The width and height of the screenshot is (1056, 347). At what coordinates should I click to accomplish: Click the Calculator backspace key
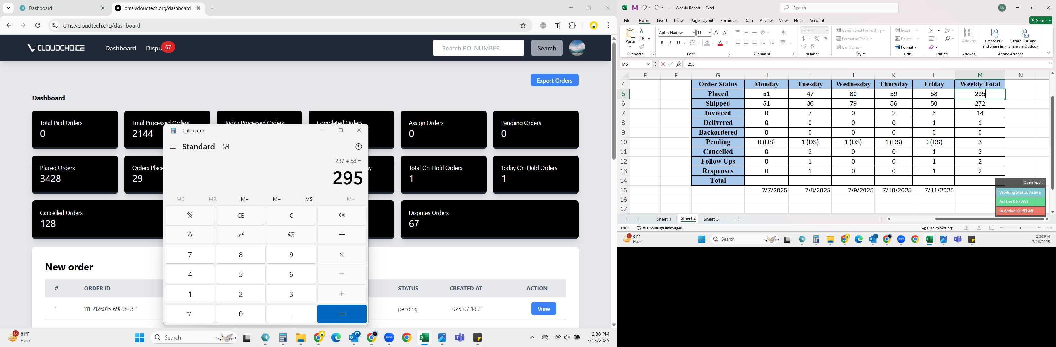tap(342, 215)
